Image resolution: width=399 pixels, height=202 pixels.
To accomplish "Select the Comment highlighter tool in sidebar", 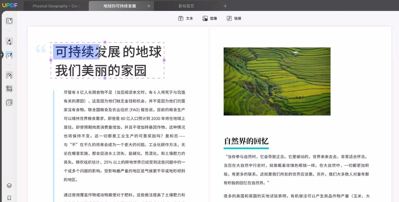I will coord(9,42).
